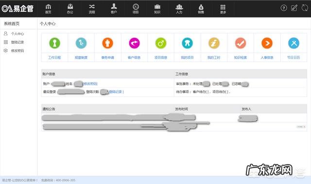
Task: Open the 办公 office module
Action: click(x=70, y=9)
